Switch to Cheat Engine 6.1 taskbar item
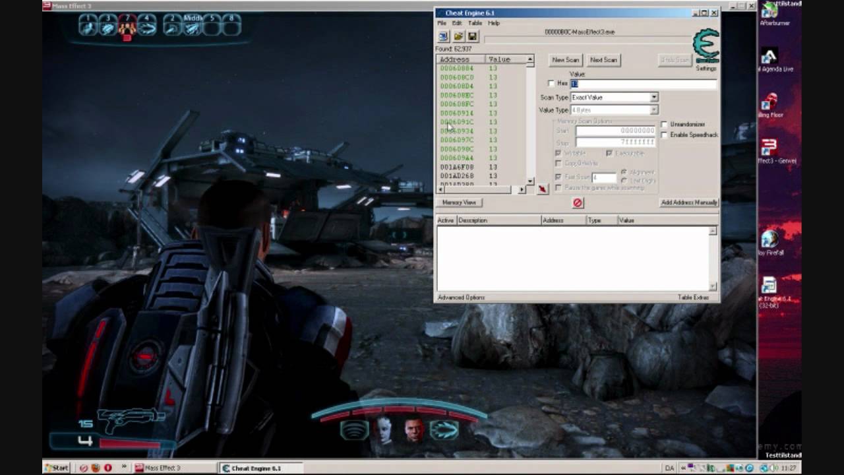The height and width of the screenshot is (475, 844). [262, 468]
